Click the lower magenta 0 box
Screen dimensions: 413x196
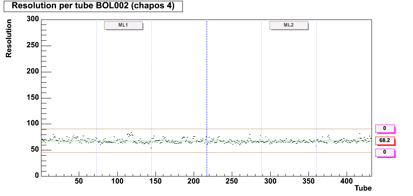[x=385, y=153]
